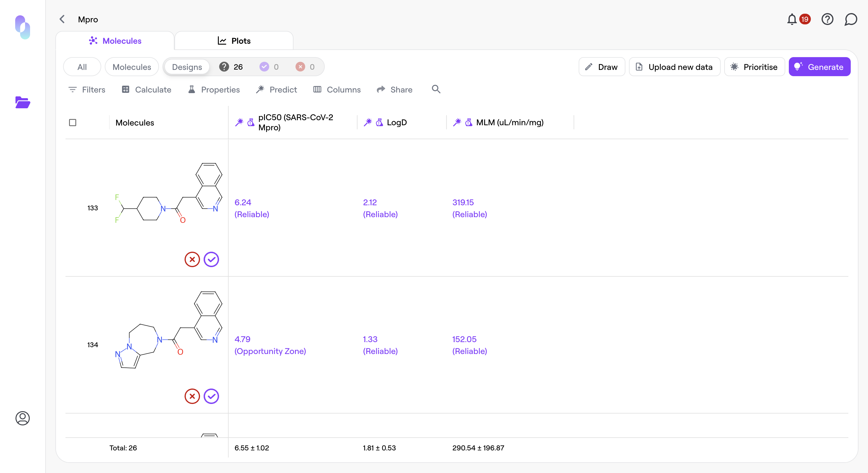Open the chat bubble icon
The image size is (868, 473).
(850, 19)
